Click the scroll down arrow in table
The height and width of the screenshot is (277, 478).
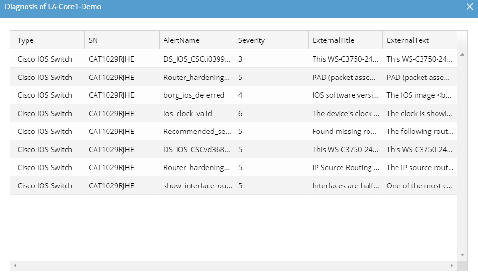462,255
